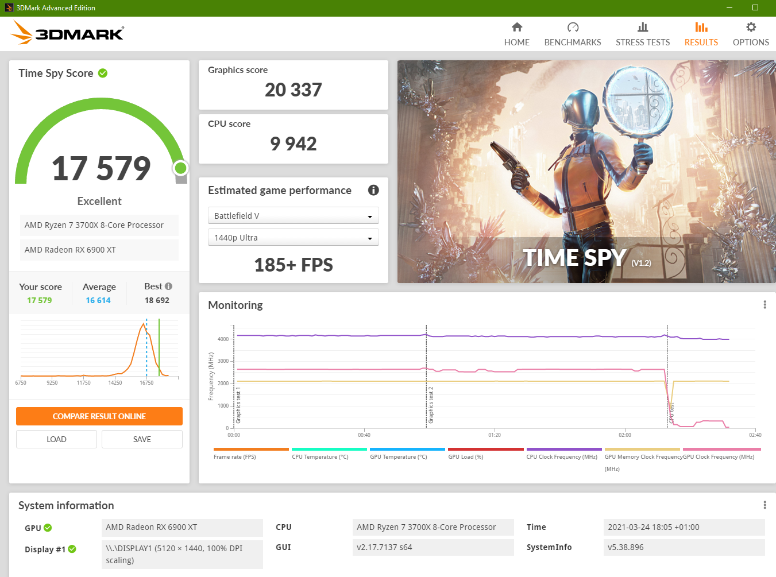
Task: Click the green check next to GPU label
Action: [x=48, y=528]
